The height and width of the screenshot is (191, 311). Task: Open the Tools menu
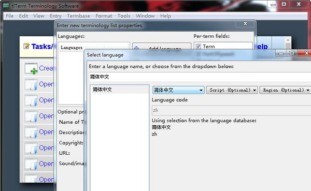tap(124, 16)
